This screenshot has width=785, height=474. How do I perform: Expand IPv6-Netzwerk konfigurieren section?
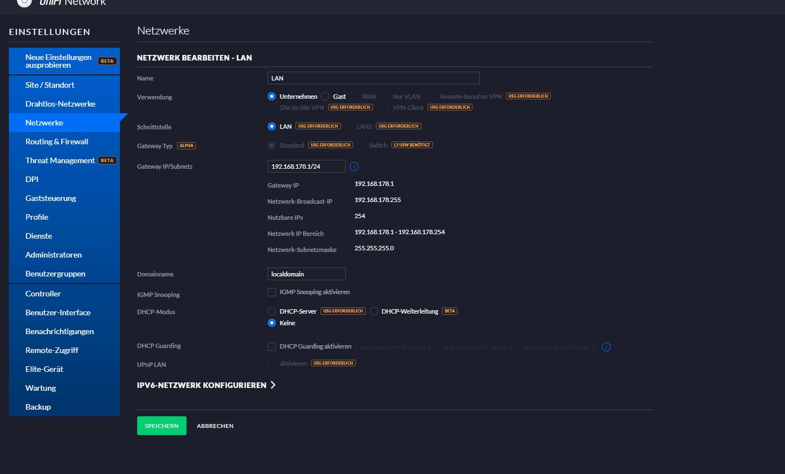206,385
